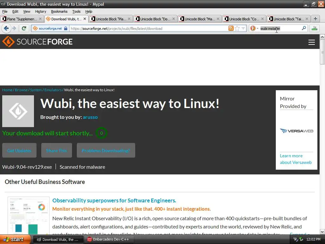Image resolution: width=325 pixels, height=244 pixels.
Task: Open the Bookmarks menu
Action: pyautogui.click(x=59, y=11)
